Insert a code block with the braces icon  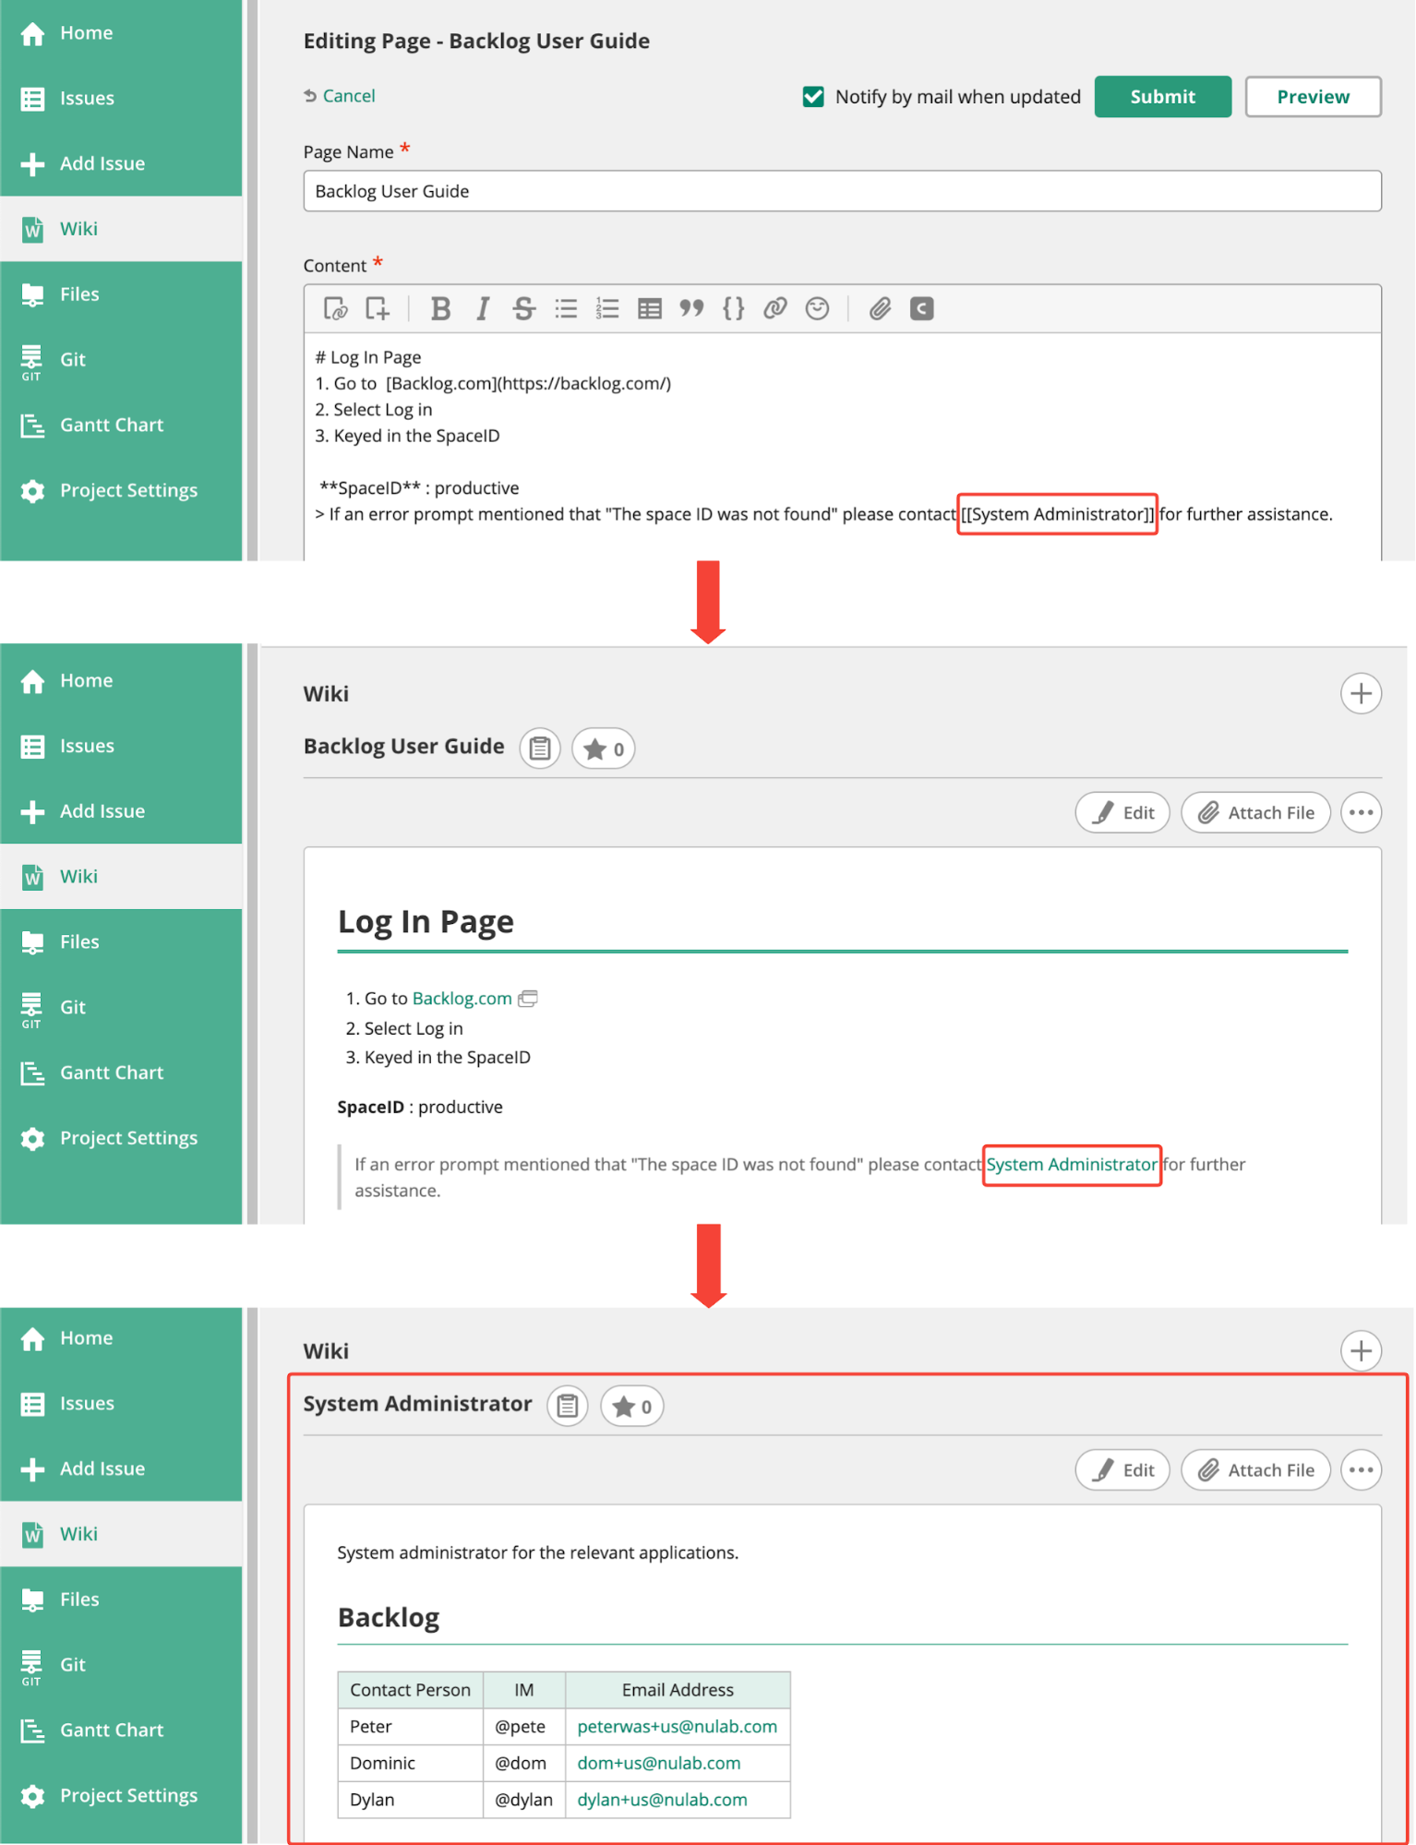click(x=733, y=308)
